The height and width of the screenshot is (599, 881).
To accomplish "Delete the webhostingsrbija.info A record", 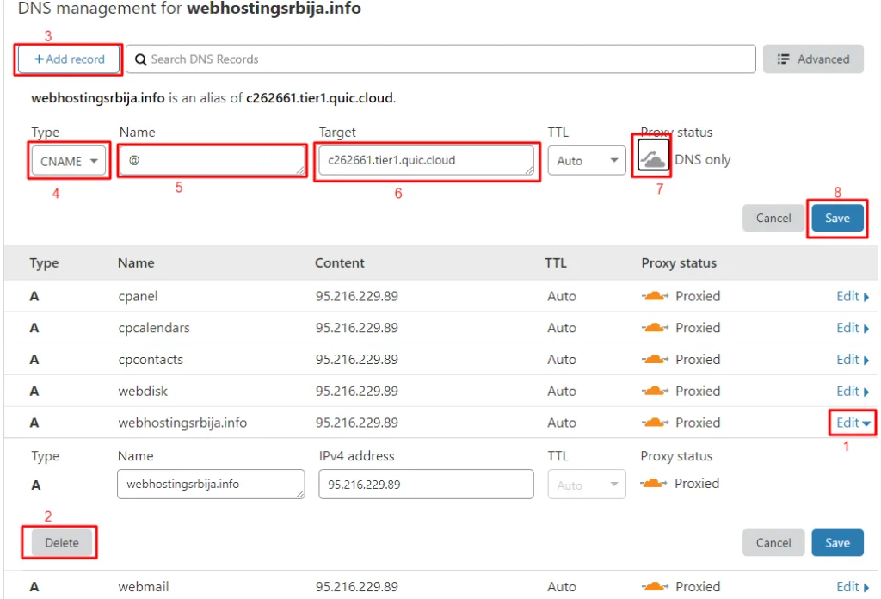I will pyautogui.click(x=62, y=543).
